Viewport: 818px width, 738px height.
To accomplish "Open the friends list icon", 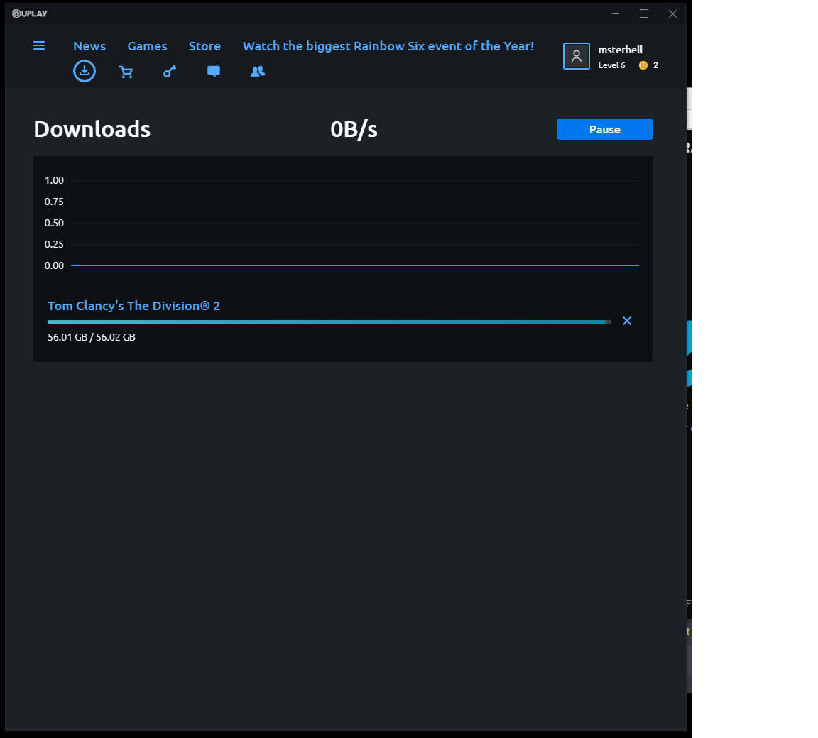I will [258, 72].
